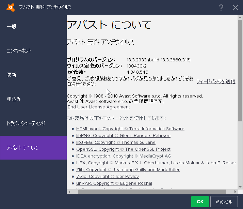The width and height of the screenshot is (243, 209).
Task: Click the green OK button
Action: 200,202
